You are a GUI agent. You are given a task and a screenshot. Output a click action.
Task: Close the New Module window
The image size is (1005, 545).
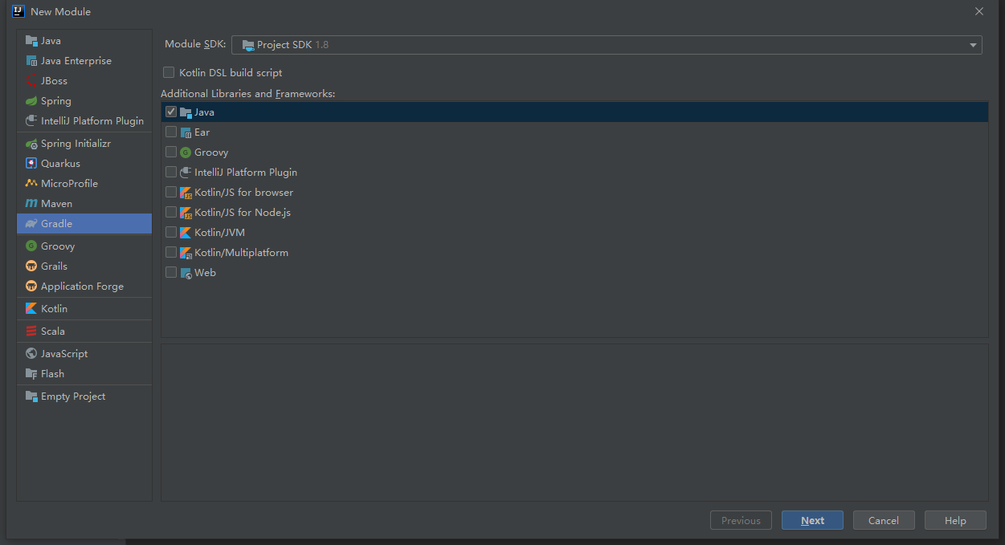(979, 11)
